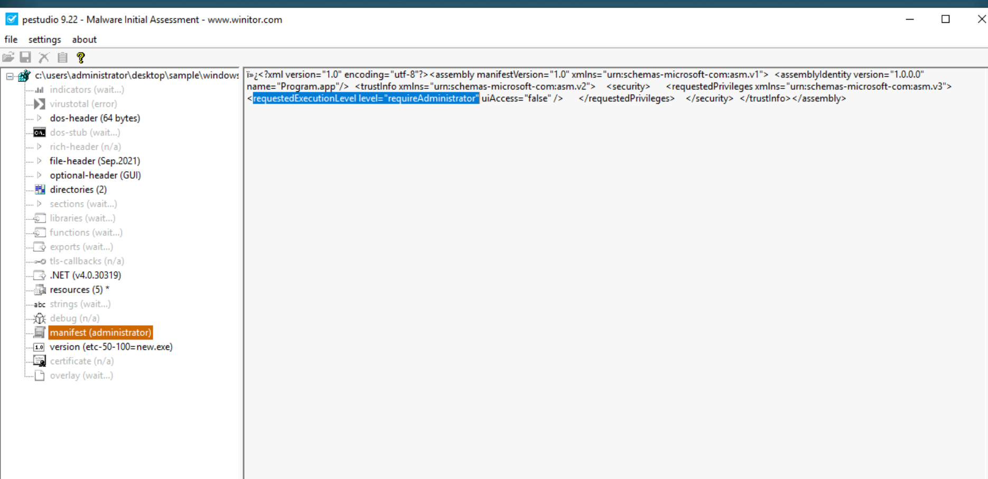Select the 'dos-header (64 bytes)' label
988x479 pixels.
point(95,118)
